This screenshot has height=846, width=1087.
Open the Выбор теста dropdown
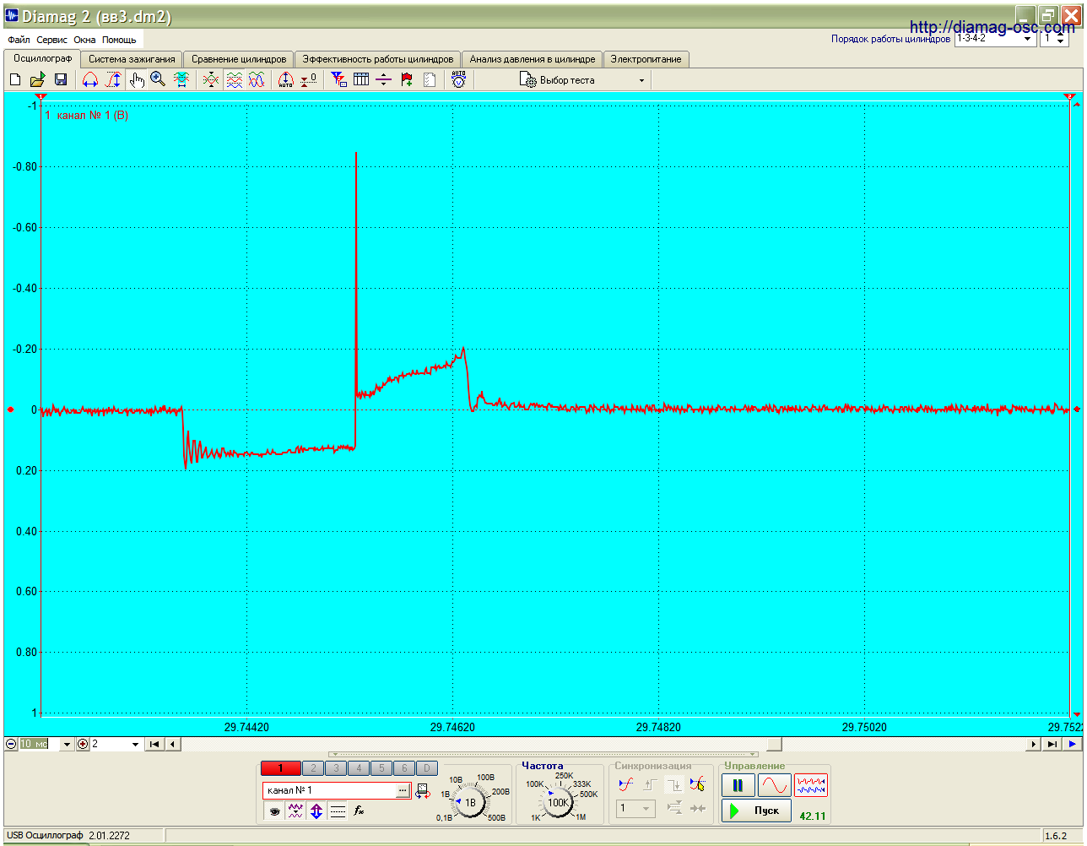(x=582, y=80)
